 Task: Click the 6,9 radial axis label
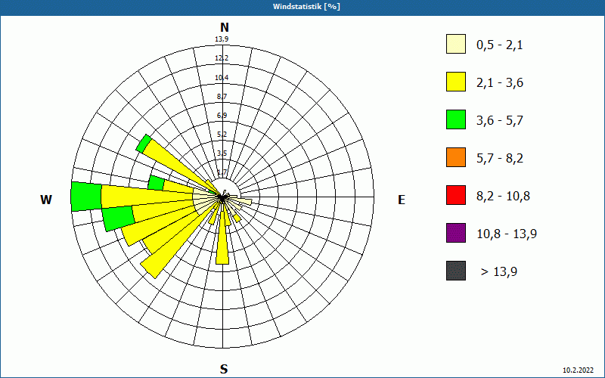[222, 116]
